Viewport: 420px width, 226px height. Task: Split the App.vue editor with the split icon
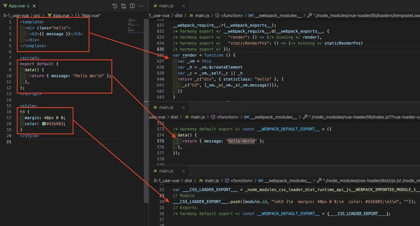pos(132,6)
